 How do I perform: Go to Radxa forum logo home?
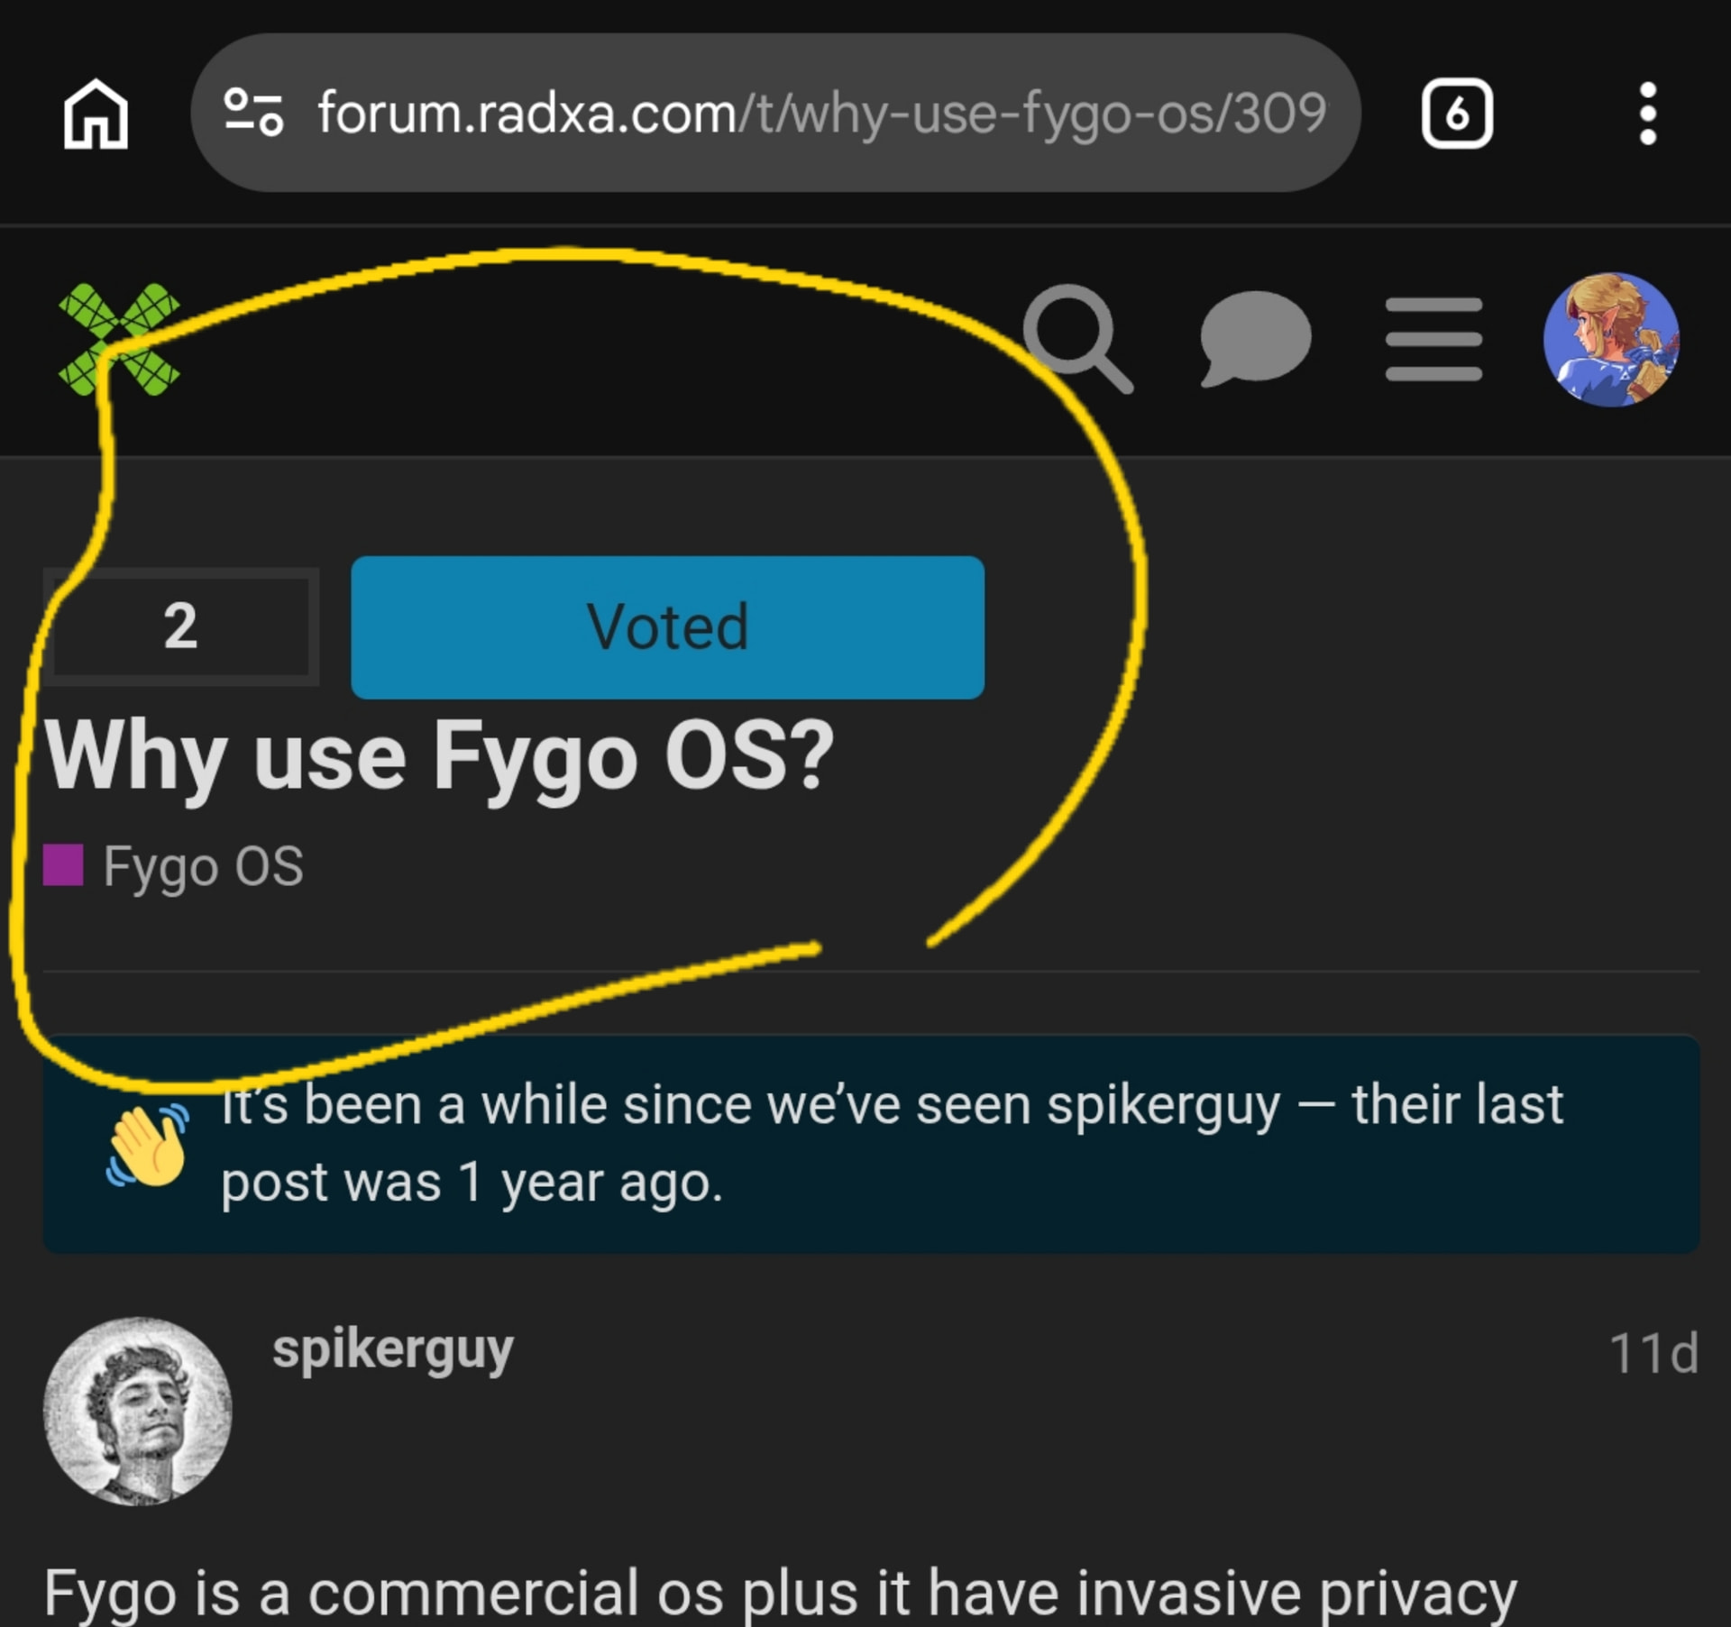coord(119,340)
